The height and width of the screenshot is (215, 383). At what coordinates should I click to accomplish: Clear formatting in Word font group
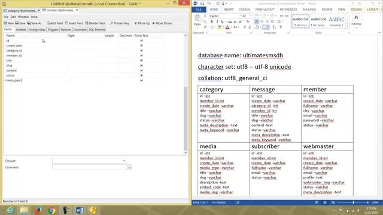(248, 21)
